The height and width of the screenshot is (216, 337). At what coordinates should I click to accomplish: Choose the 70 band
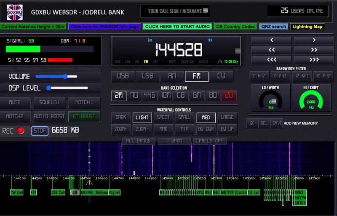[x=134, y=96]
